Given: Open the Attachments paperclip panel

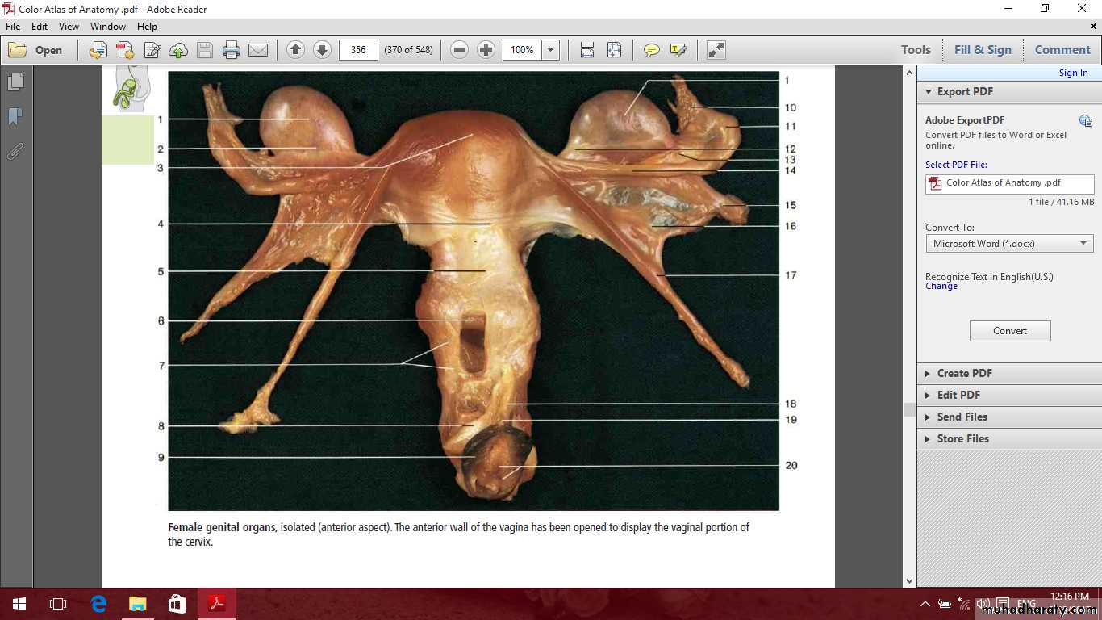Looking at the screenshot, I should coord(15,151).
